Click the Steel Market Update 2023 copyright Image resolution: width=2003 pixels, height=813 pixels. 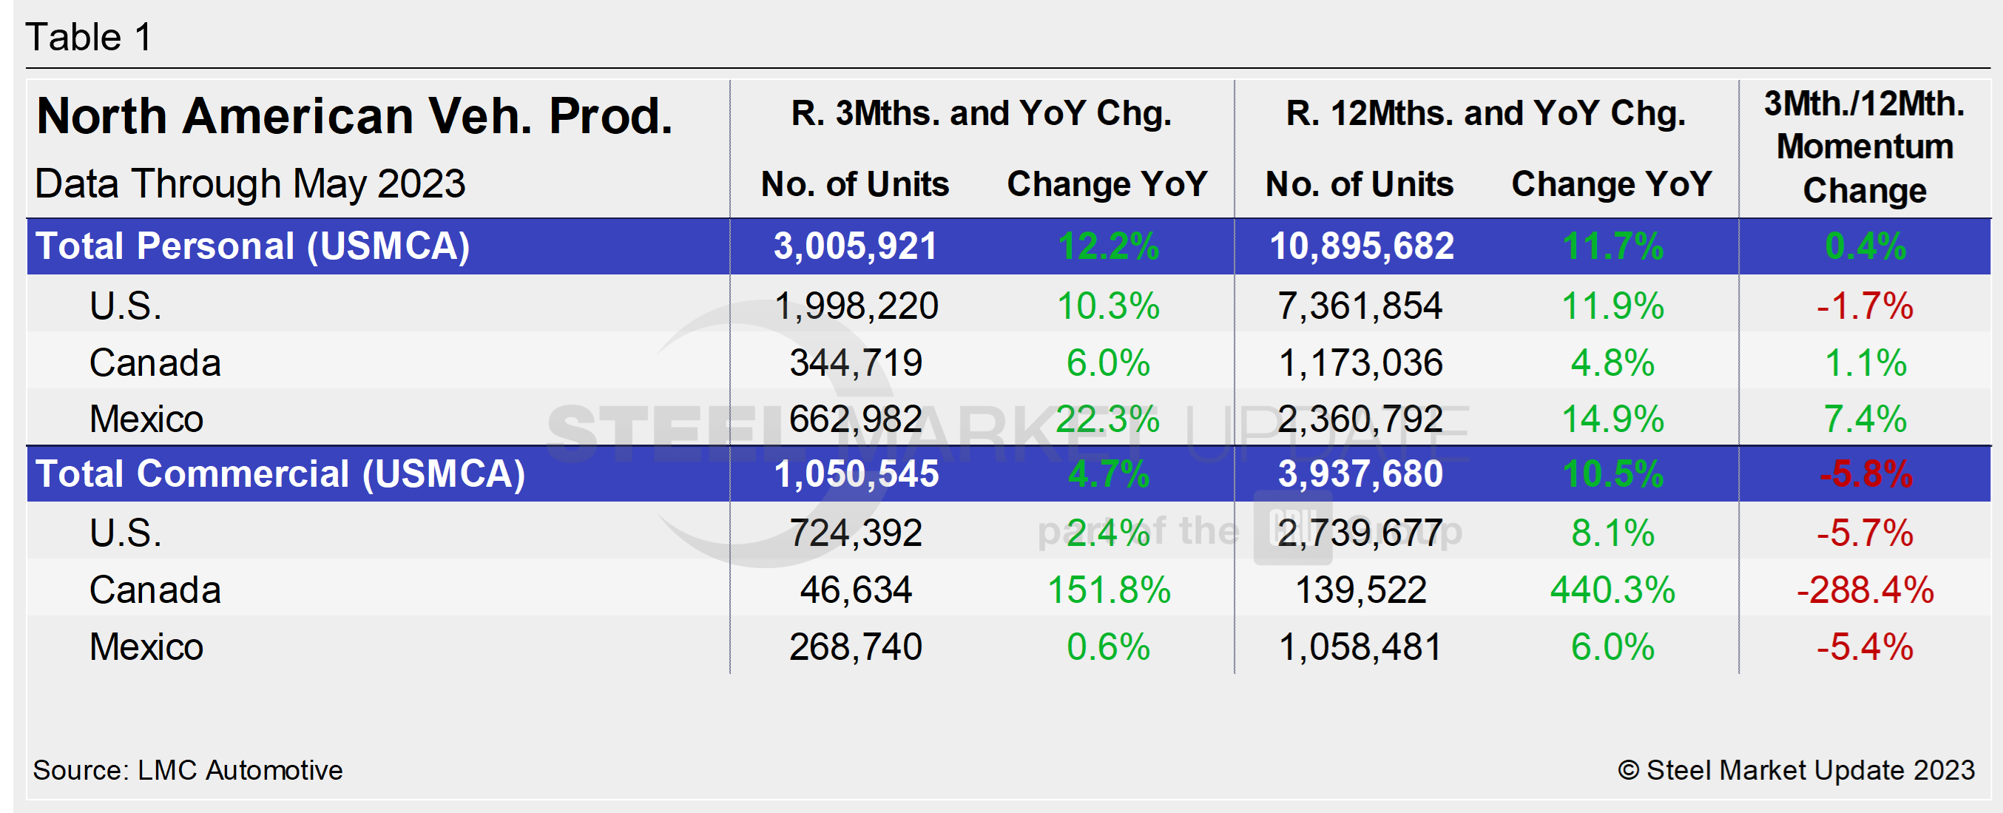[x=1795, y=769]
